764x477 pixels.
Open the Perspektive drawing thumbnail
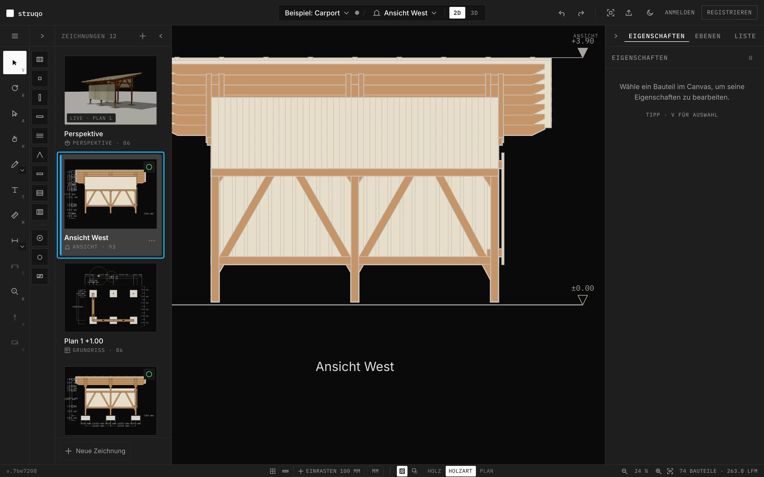(111, 90)
